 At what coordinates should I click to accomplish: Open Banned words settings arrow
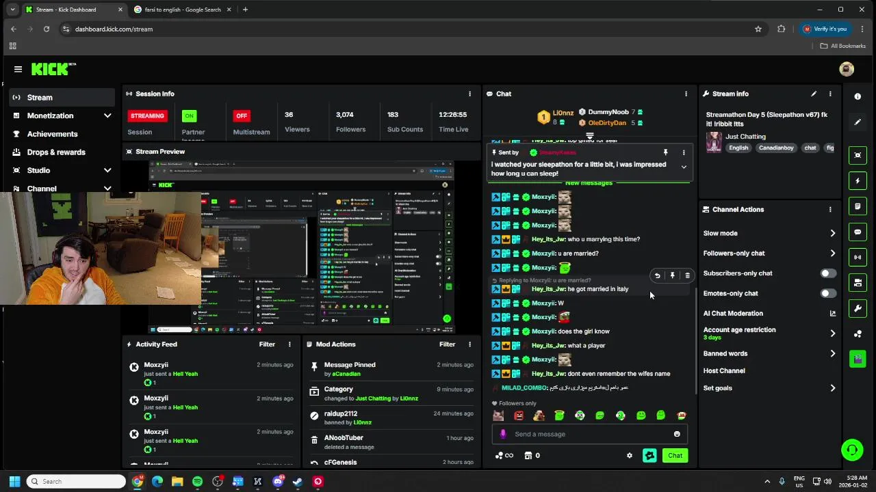point(832,354)
